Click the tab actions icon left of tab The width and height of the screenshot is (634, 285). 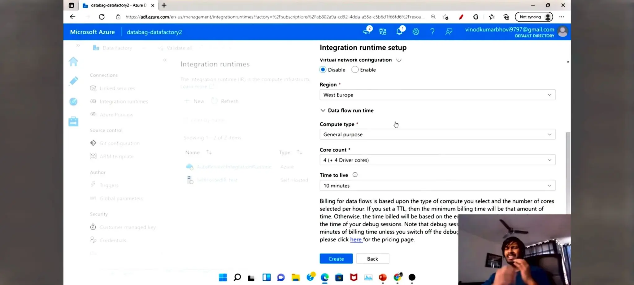pos(71,5)
